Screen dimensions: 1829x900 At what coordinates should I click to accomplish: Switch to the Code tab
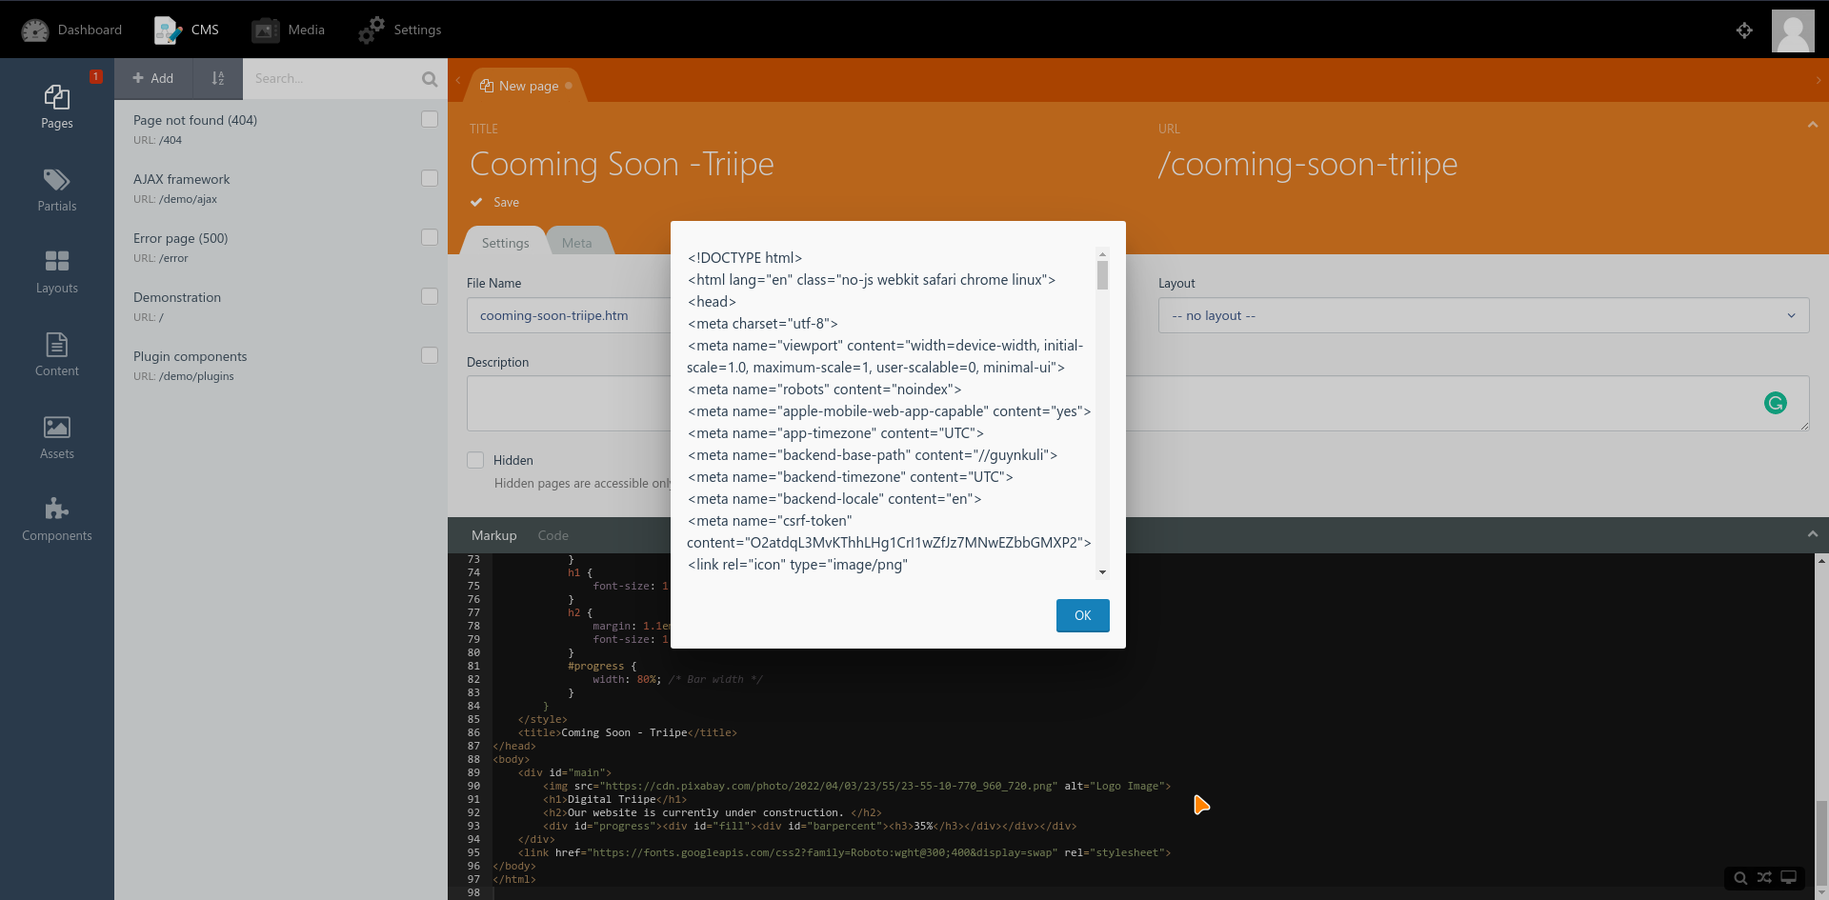[x=553, y=535]
